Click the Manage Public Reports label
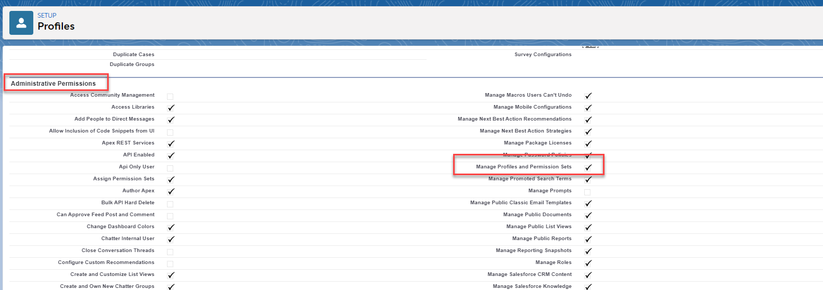This screenshot has width=823, height=290. [542, 238]
